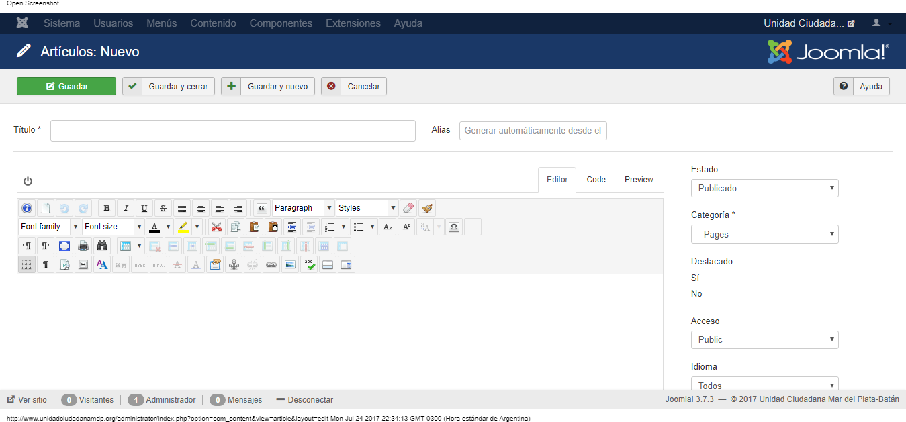Image resolution: width=906 pixels, height=422 pixels.
Task: Apply strikethrough formatting
Action: coord(163,208)
